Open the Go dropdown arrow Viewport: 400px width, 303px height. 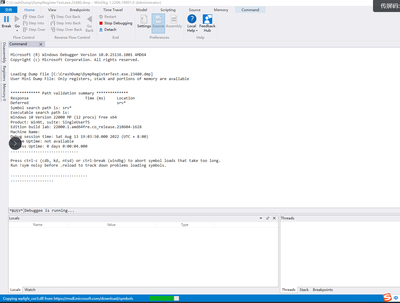[17, 31]
